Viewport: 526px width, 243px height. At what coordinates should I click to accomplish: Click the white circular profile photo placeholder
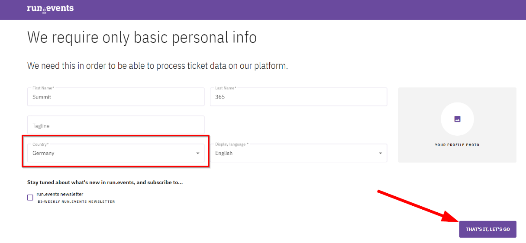[457, 119]
